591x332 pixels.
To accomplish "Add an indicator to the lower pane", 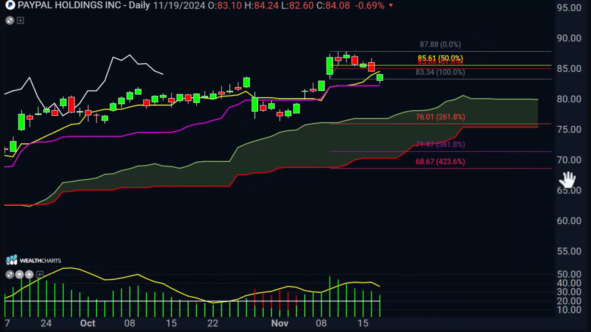I will [x=40, y=275].
